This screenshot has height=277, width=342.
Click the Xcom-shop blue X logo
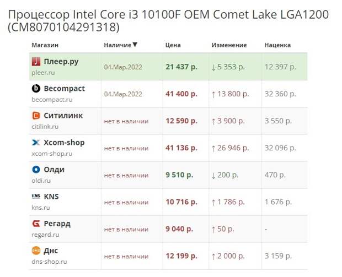(x=36, y=143)
